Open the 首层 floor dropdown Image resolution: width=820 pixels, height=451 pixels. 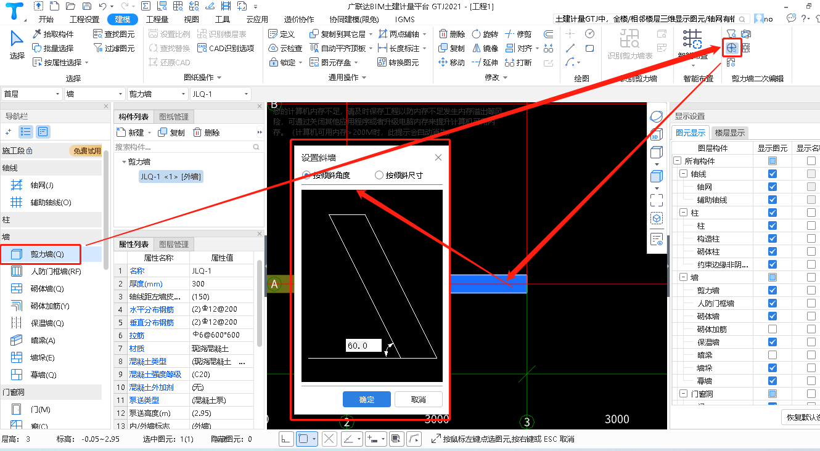tap(31, 94)
